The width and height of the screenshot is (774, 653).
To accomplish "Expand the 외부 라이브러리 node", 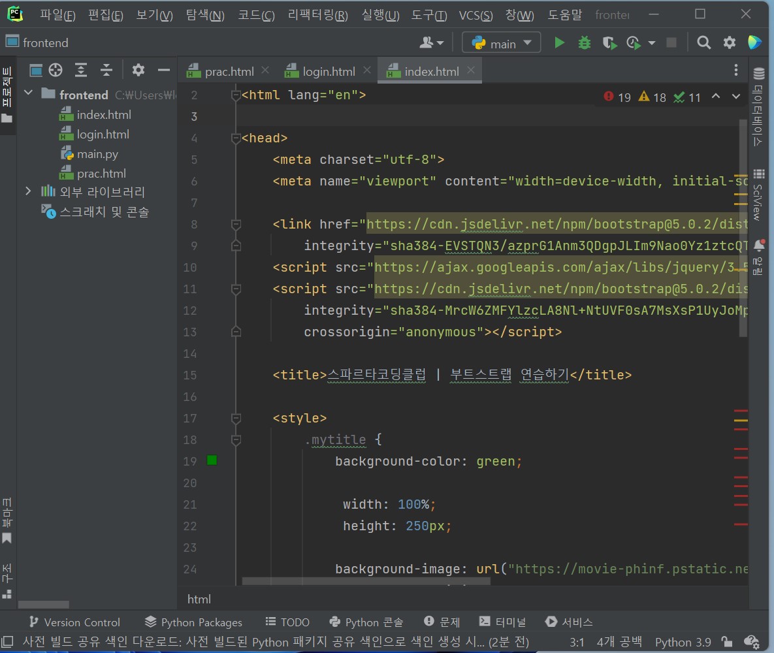I will [28, 191].
